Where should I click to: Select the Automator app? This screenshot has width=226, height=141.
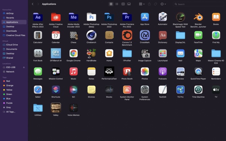pyautogui.click(x=163, y=17)
